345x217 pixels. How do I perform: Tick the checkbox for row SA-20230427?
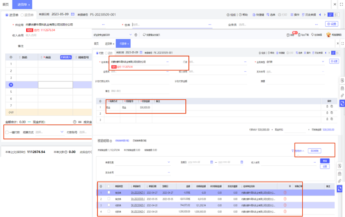click(109, 192)
